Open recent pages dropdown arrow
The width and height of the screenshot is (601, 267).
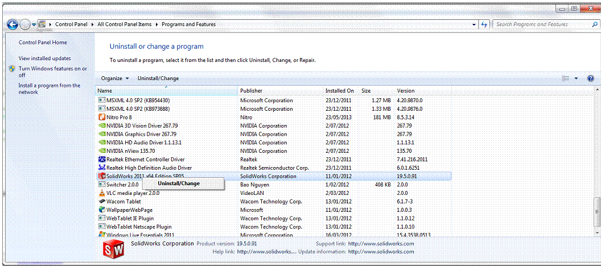pos(34,24)
